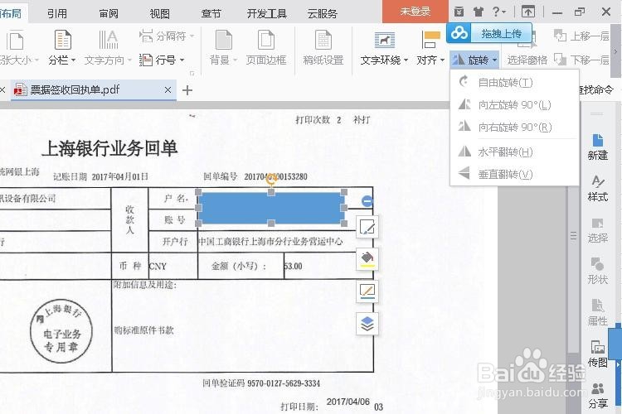Viewport: 622px width, 414px height.
Task: Select the blue rectangle shape
Action: [x=271, y=208]
